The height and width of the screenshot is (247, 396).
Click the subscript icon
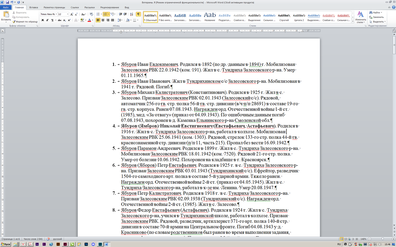coord(64,20)
